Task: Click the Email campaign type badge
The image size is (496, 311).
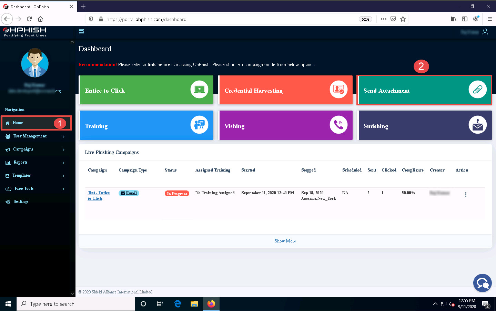Action: click(129, 193)
